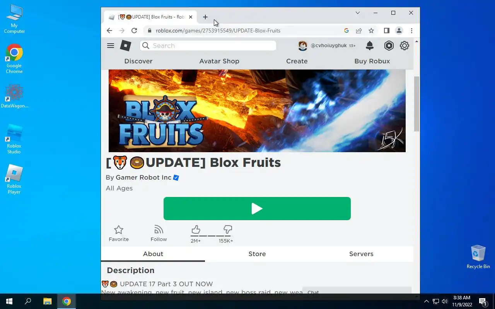This screenshot has width=495, height=309.
Task: Open the Robux balance icon
Action: coord(389,46)
